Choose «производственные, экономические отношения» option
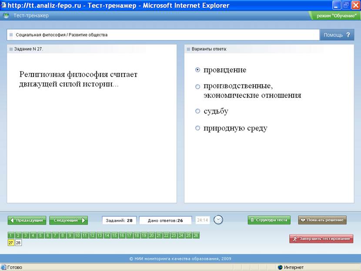The height and width of the screenshot is (271, 361). tap(197, 87)
